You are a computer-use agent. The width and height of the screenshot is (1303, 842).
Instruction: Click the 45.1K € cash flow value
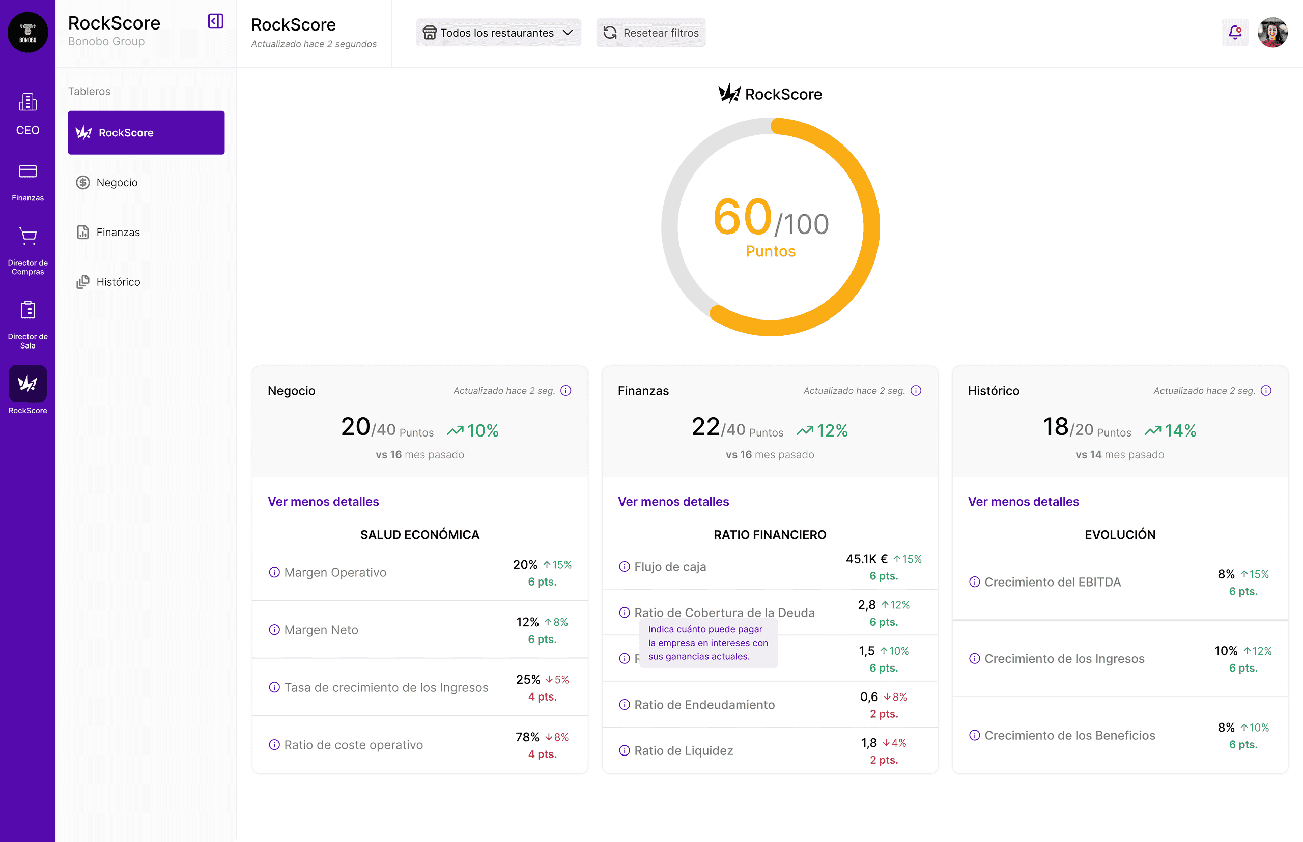tap(866, 559)
